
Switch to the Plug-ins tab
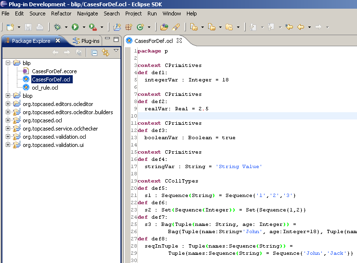pos(86,41)
